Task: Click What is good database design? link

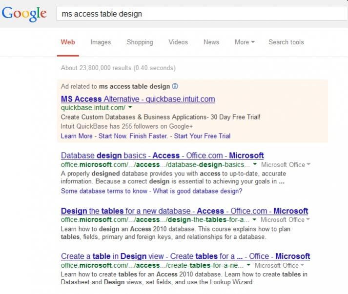Action: (198, 191)
